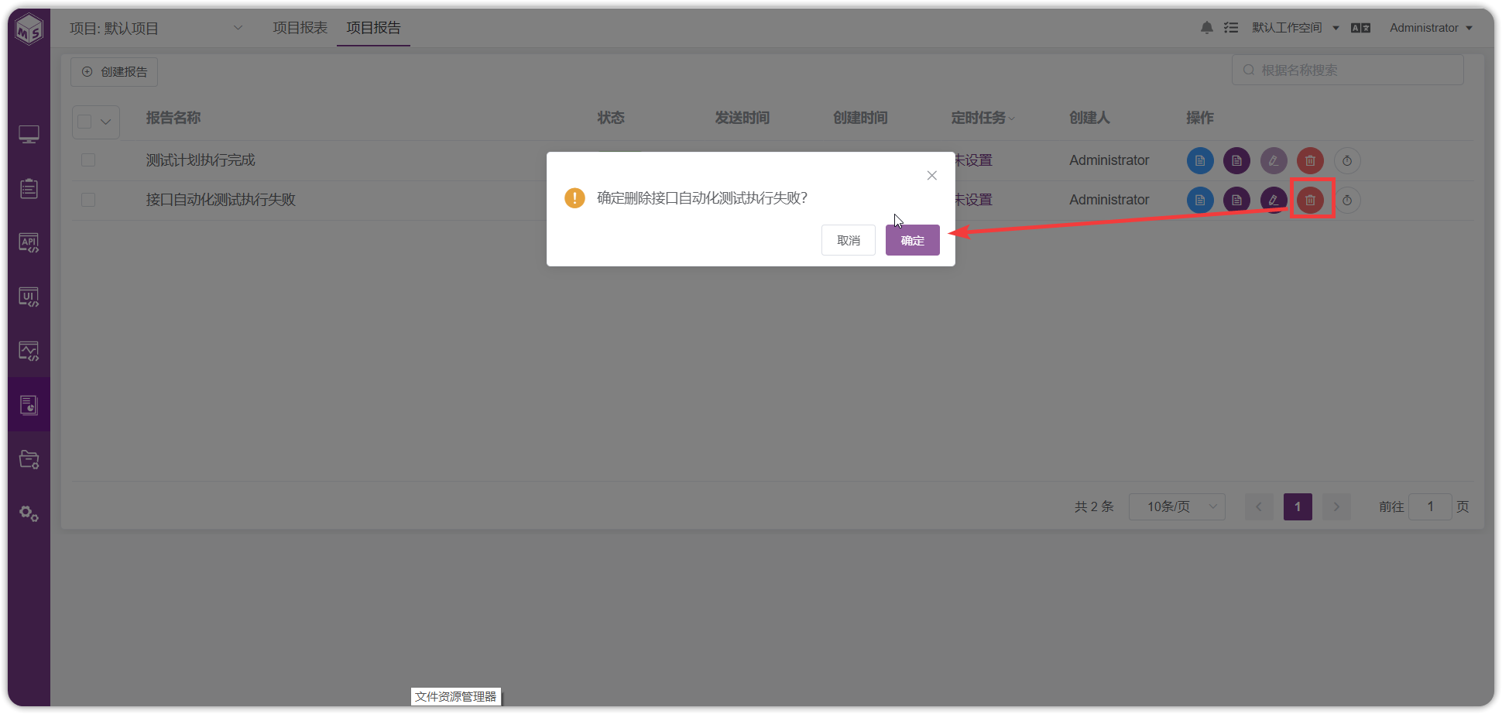
Task: Go to the previous page arrow
Action: [x=1259, y=506]
